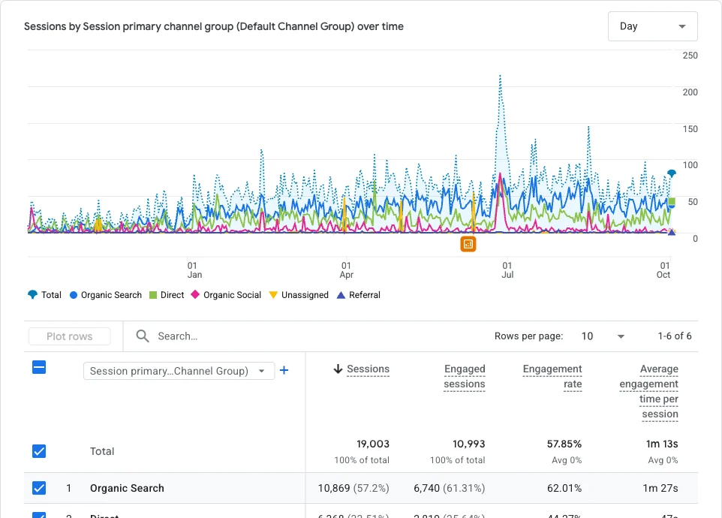Click the Organic Search row label
Screen dimensions: 722x518
pos(127,488)
